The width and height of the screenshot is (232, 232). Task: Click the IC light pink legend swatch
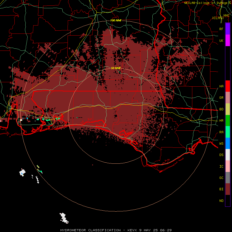pyautogui.click(x=228, y=166)
